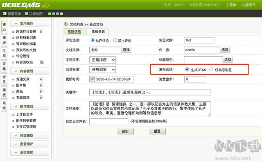
Task: Open the 阅读权限 dropdown (开放浏览)
Action: pos(103,70)
